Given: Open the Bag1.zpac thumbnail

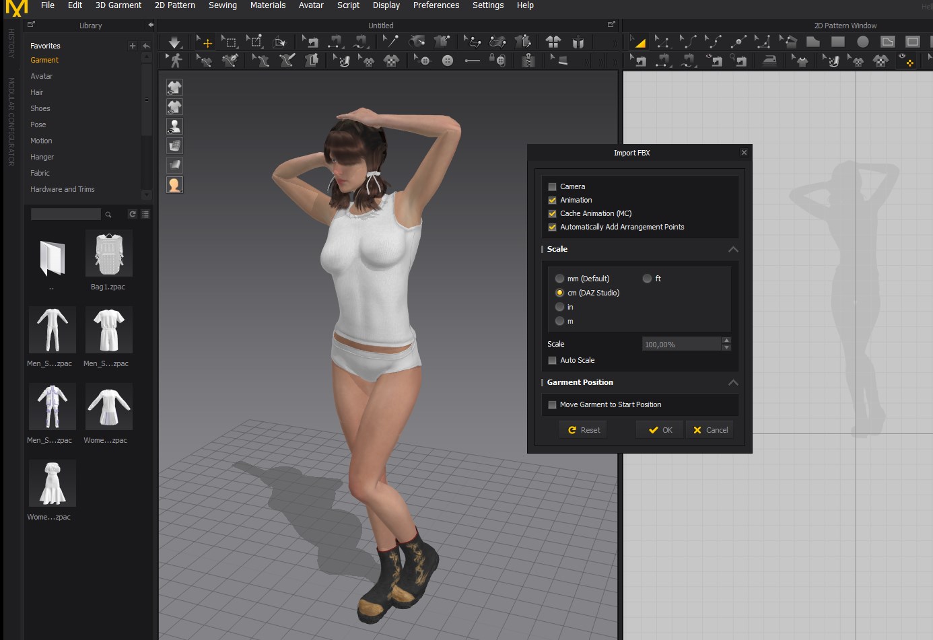Looking at the screenshot, I should pyautogui.click(x=108, y=254).
